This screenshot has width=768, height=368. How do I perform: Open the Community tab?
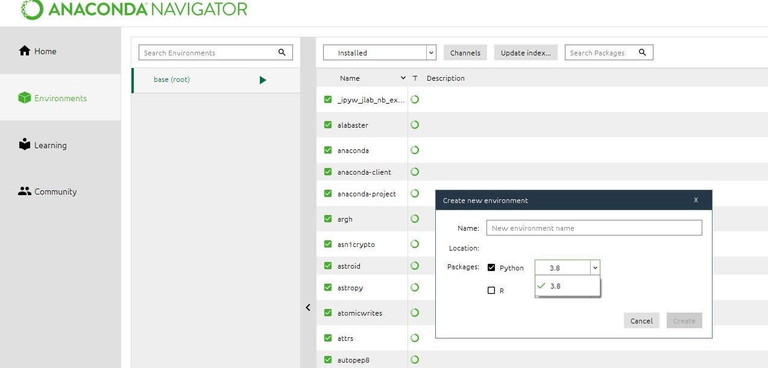pos(60,192)
